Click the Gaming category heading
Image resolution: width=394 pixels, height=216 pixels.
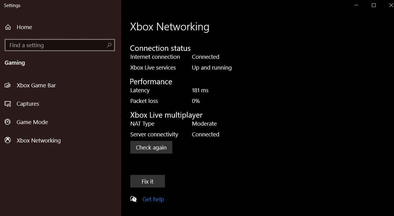(x=15, y=63)
